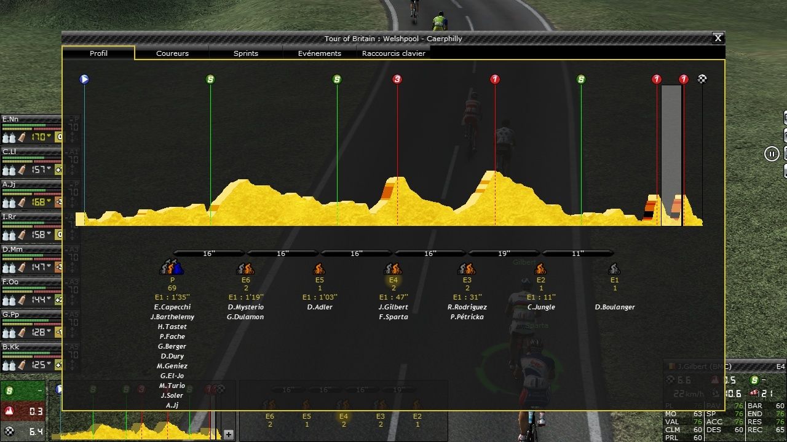
Task: Click the 19" gap bar between E3 and E2
Action: 504,253
